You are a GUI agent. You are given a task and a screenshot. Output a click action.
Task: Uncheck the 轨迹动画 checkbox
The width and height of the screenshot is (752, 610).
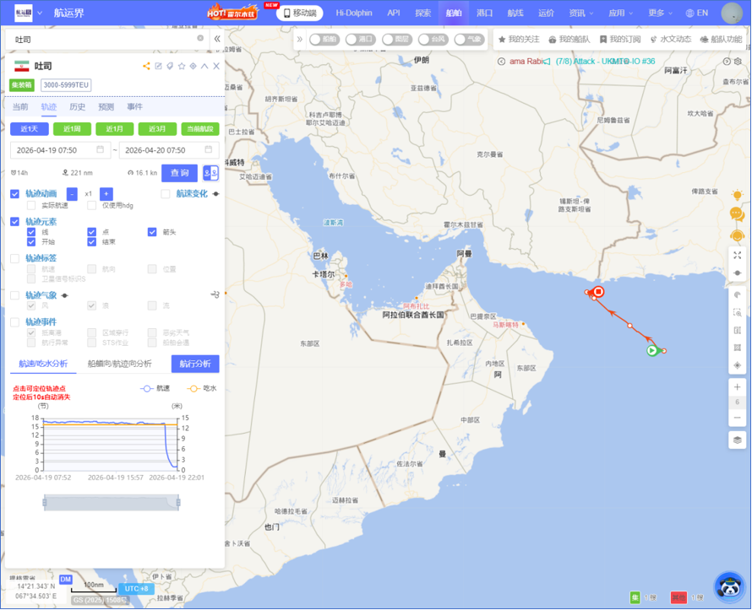tap(14, 194)
